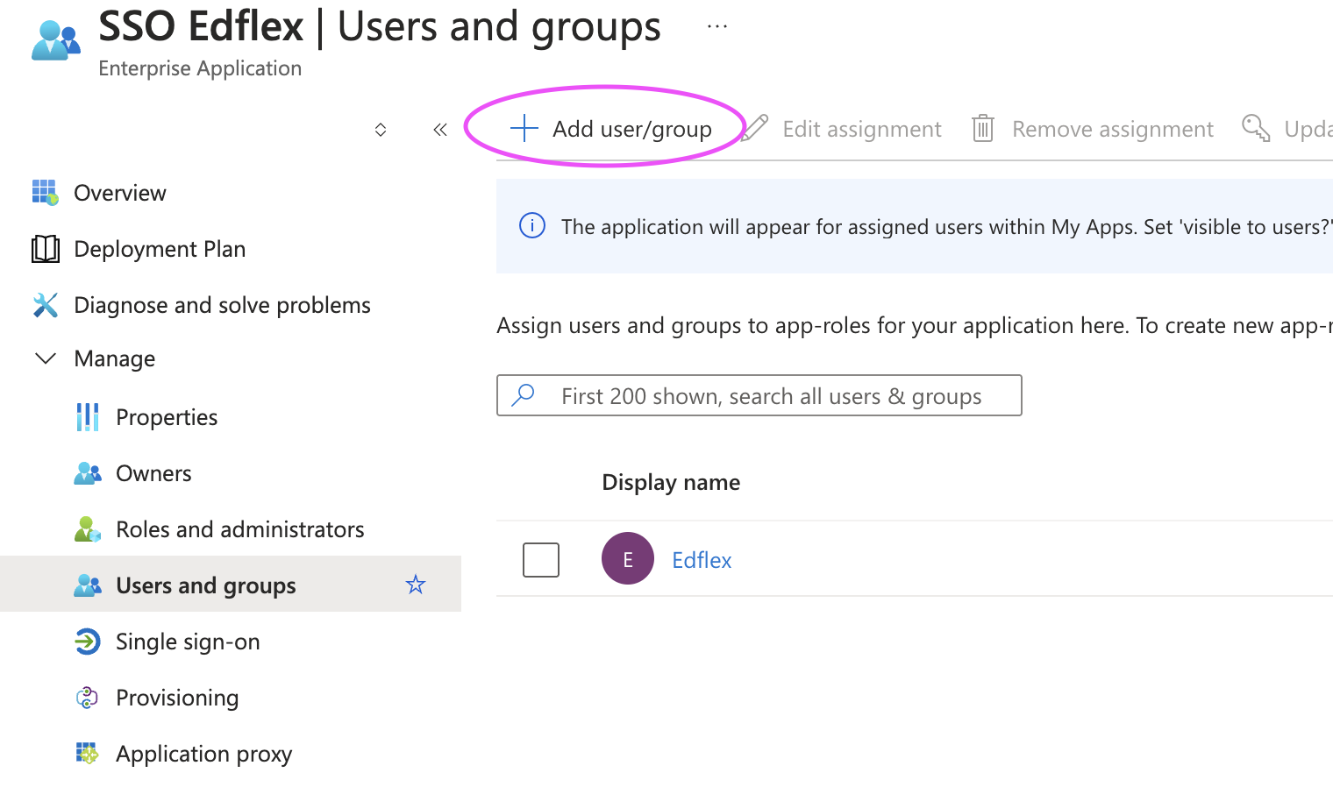Open the Overview grid icon
Screen dimensions: 1333x787
[45, 192]
